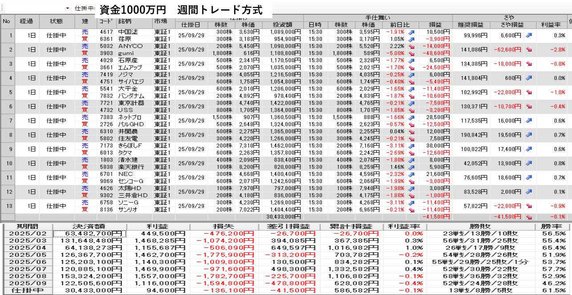
Task: Select the 2025/06 period row
Action: (x=28, y=262)
